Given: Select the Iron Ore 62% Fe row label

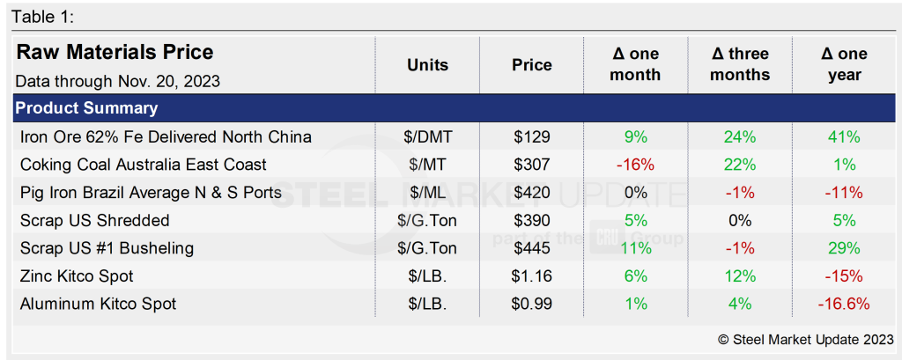Looking at the screenshot, I should coord(166,137).
